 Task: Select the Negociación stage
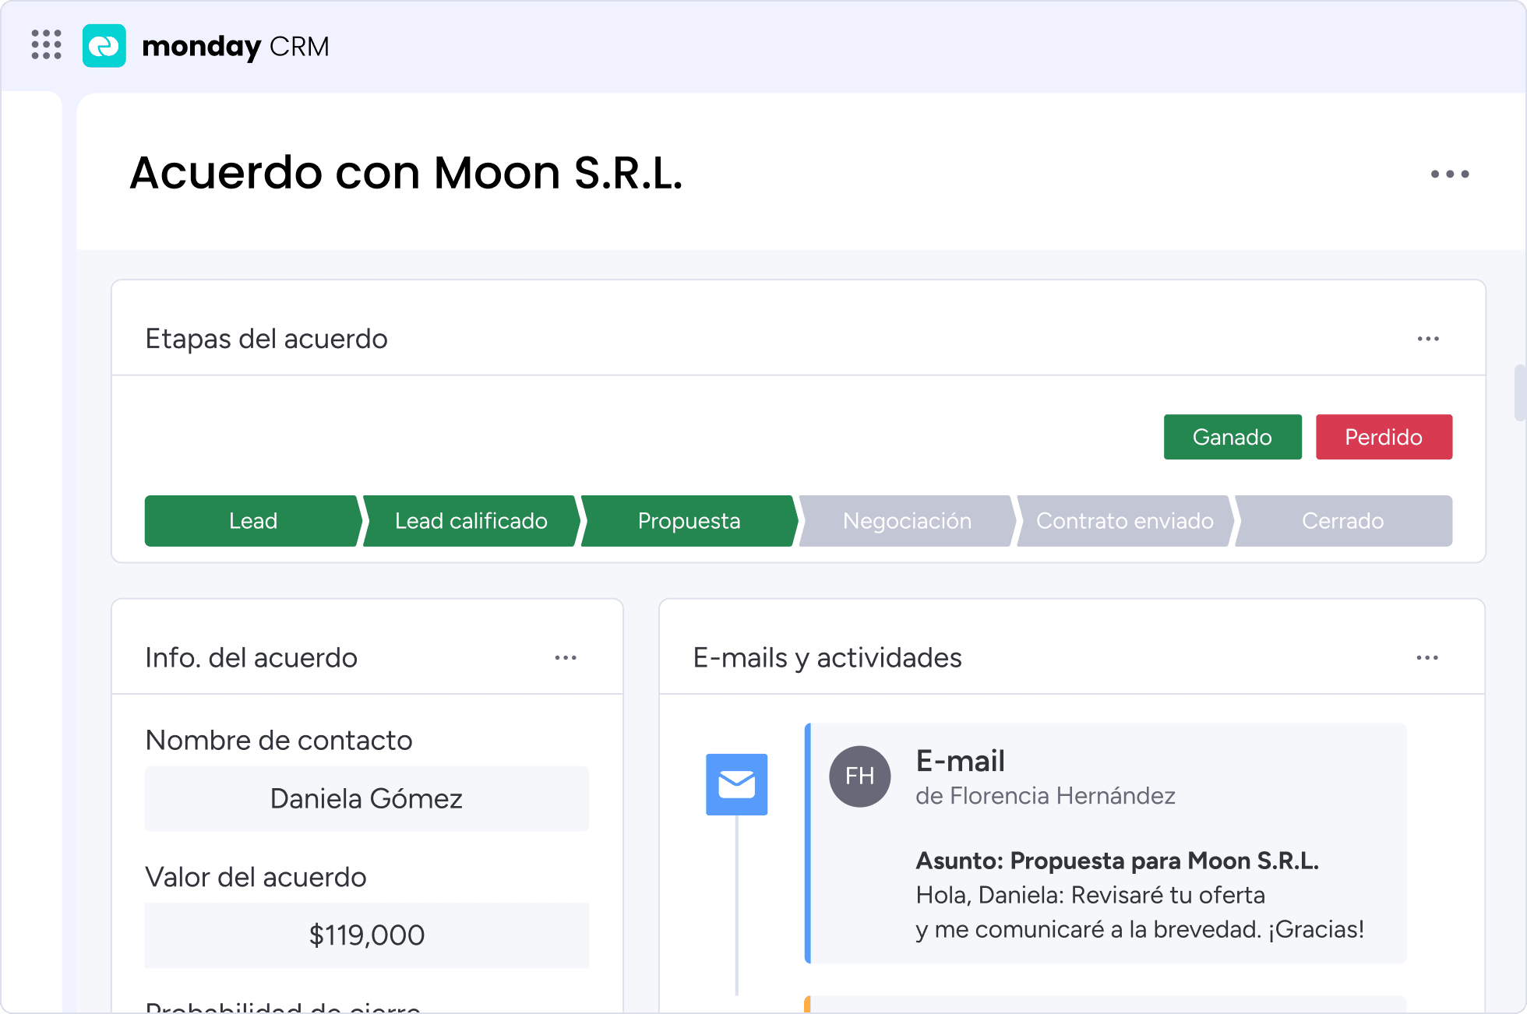click(907, 521)
